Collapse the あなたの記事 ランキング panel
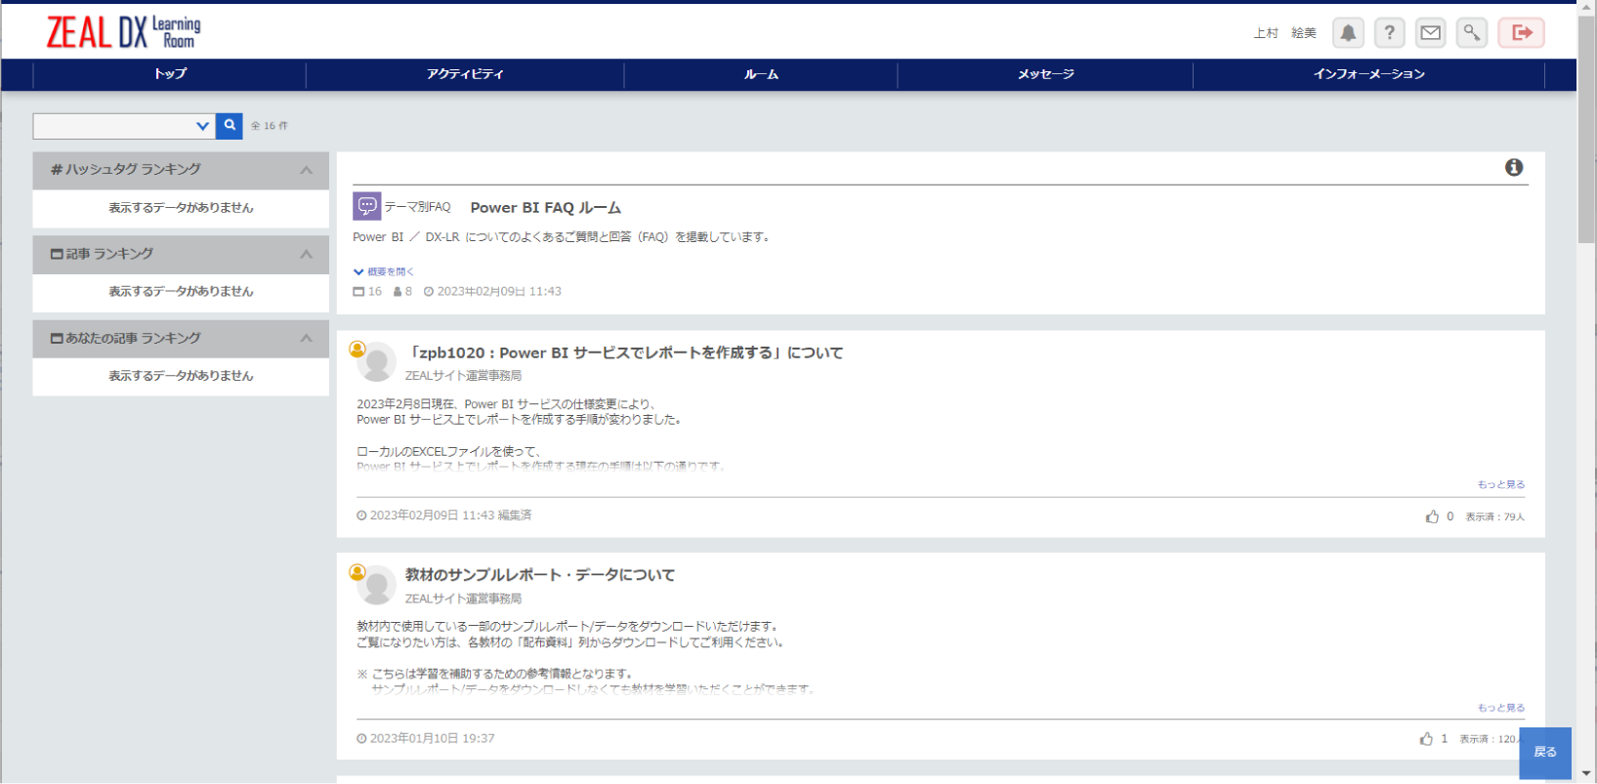 pos(306,338)
